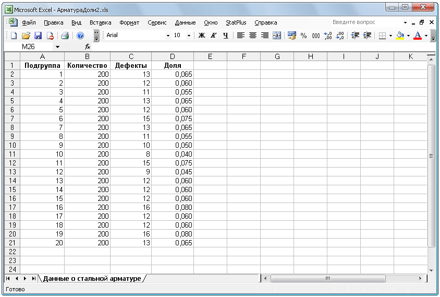Open font color dropdown arrow
The height and width of the screenshot is (297, 440).
point(426,35)
